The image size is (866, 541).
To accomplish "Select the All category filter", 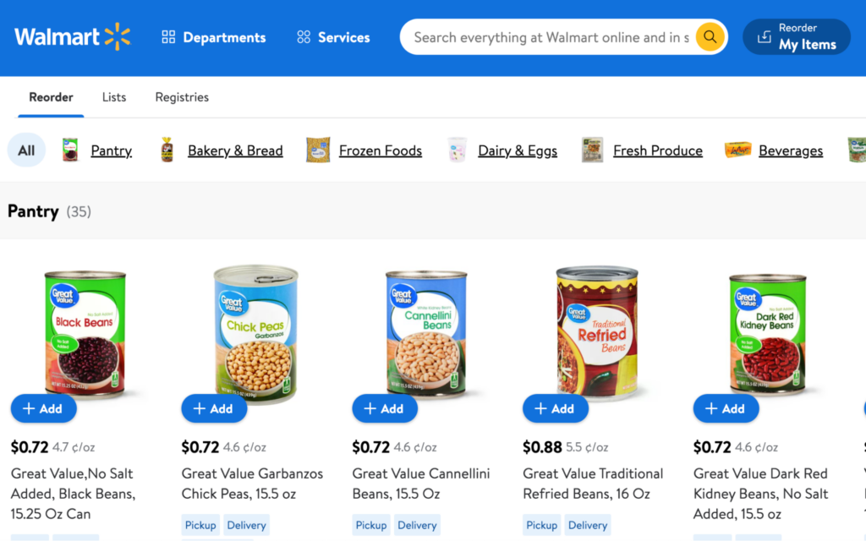I will [26, 150].
